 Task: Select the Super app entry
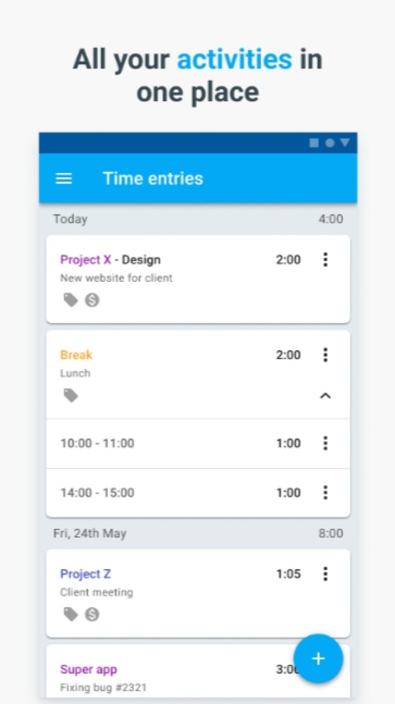pos(89,669)
